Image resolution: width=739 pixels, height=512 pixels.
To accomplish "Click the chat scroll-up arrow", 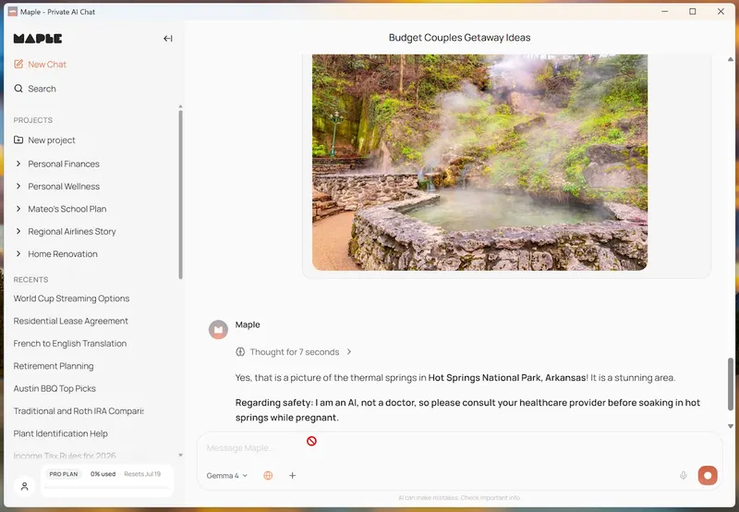I will [731, 59].
